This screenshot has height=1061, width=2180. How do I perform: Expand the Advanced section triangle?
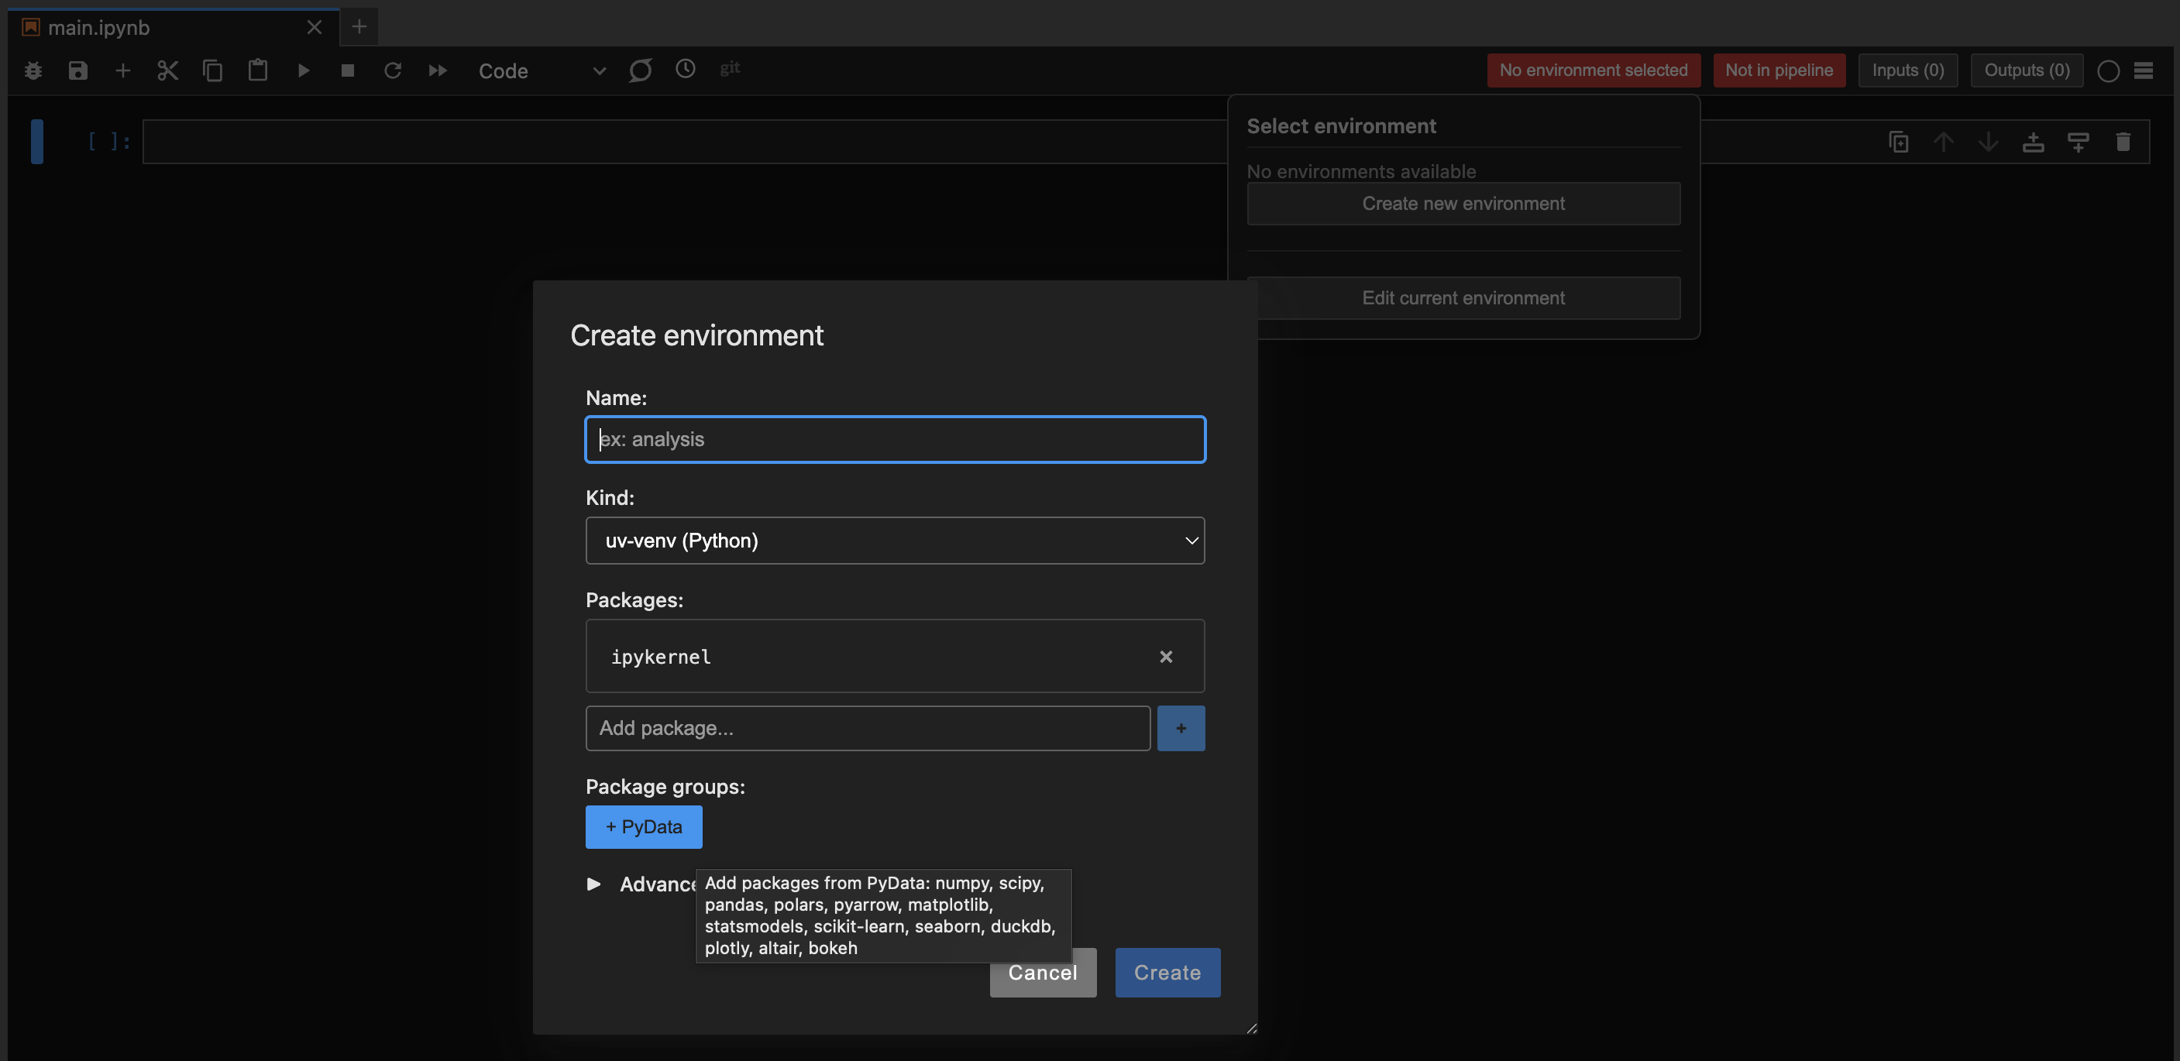tap(594, 884)
